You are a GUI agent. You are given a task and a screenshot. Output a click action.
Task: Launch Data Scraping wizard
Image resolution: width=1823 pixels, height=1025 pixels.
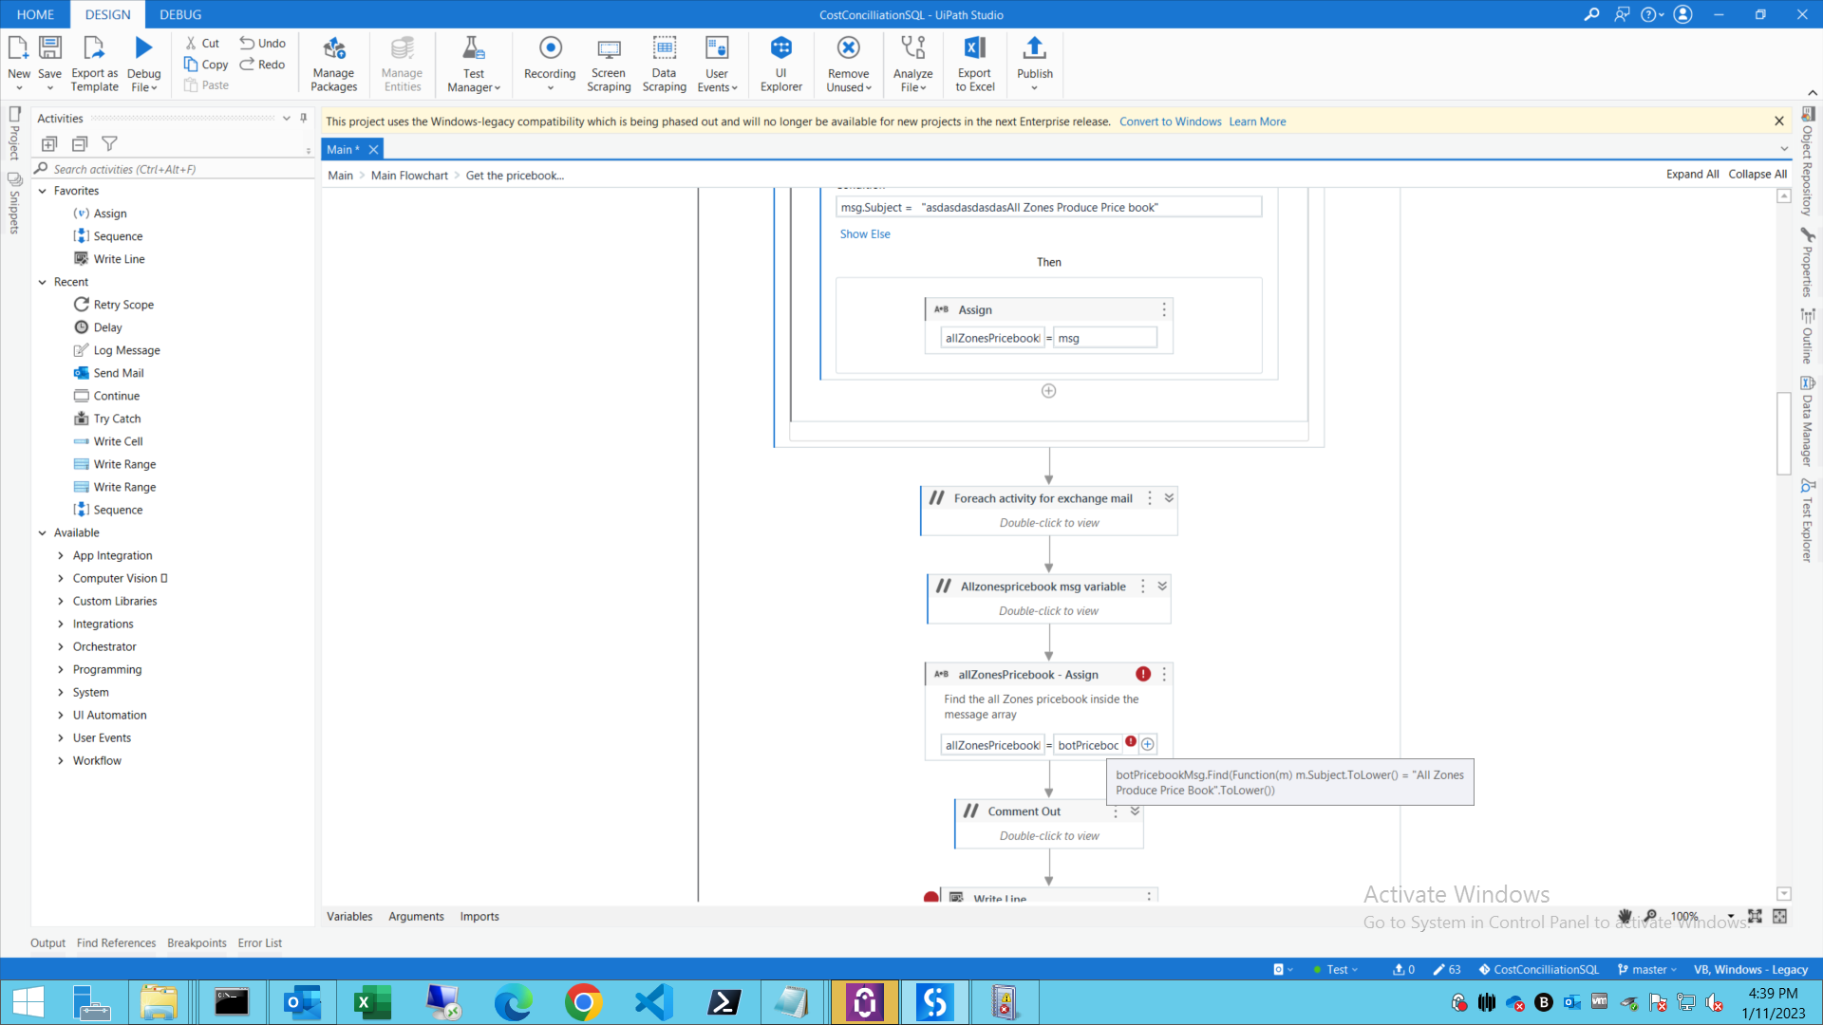pyautogui.click(x=664, y=63)
